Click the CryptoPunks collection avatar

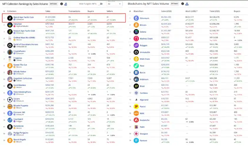10,52
